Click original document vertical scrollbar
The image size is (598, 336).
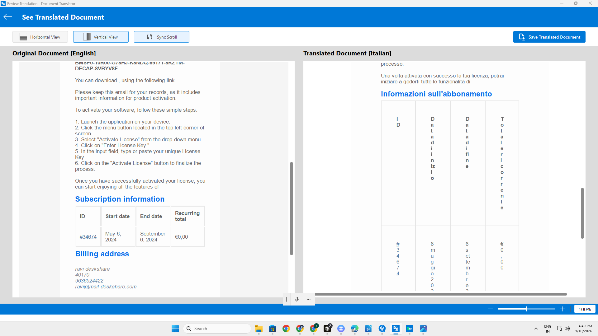[292, 208]
